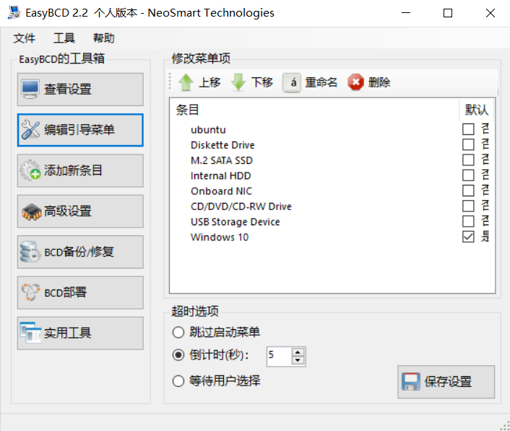Screen dimensions: 510x431
Task: Check the default box for ubuntu
Action: pyautogui.click(x=468, y=129)
